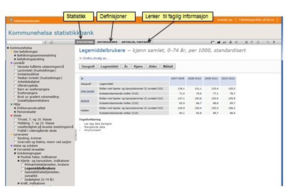Click the advanced search icon in sidebar
Screen dimensions: 286x188
coord(51,42)
